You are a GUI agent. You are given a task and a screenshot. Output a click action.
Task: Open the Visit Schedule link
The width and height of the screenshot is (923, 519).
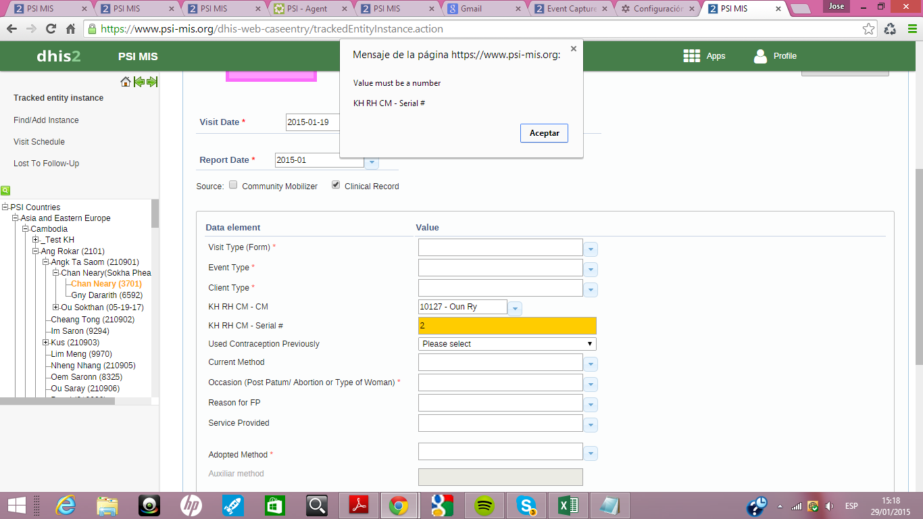click(x=39, y=142)
